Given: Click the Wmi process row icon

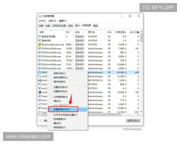Looking at the screenshot, I should (x=40, y=80).
